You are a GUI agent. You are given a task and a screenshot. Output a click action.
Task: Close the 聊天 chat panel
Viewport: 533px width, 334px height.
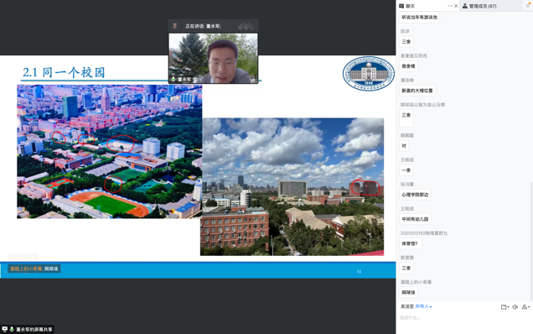456,6
